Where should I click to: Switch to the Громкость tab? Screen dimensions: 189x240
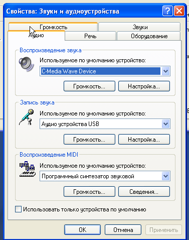53,27
